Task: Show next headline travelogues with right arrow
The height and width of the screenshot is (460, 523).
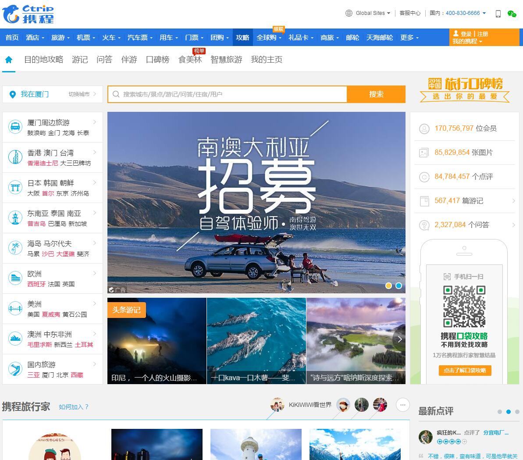Action: coord(399,339)
